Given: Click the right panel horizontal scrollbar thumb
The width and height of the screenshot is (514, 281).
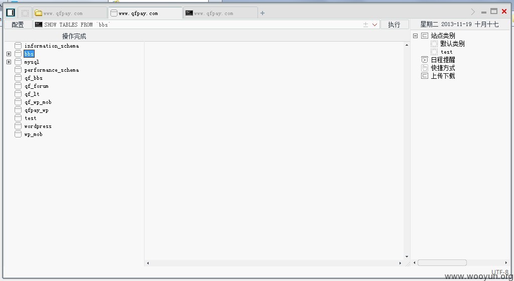Looking at the screenshot, I should coord(442,262).
